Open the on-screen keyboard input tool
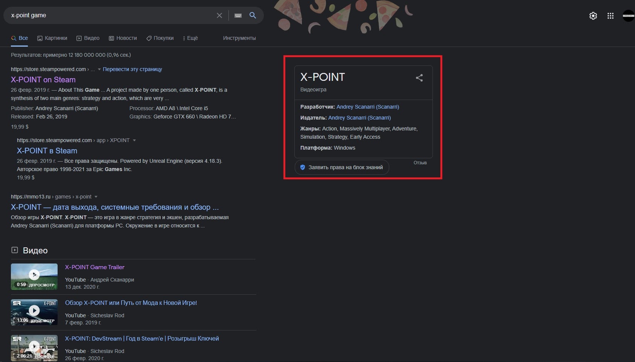 (238, 15)
